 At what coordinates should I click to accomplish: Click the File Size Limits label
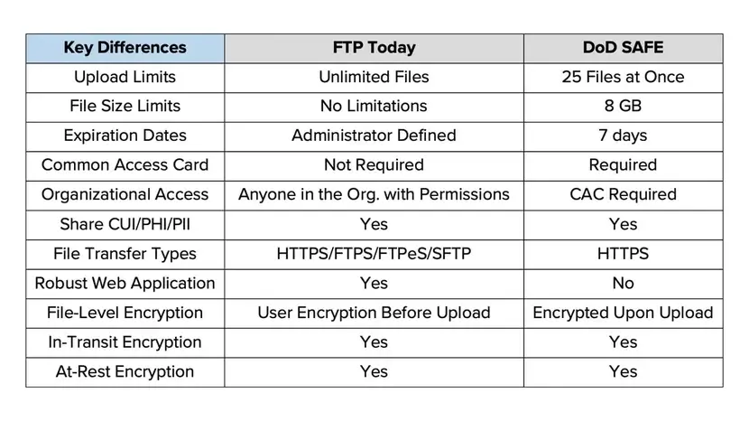coord(125,107)
